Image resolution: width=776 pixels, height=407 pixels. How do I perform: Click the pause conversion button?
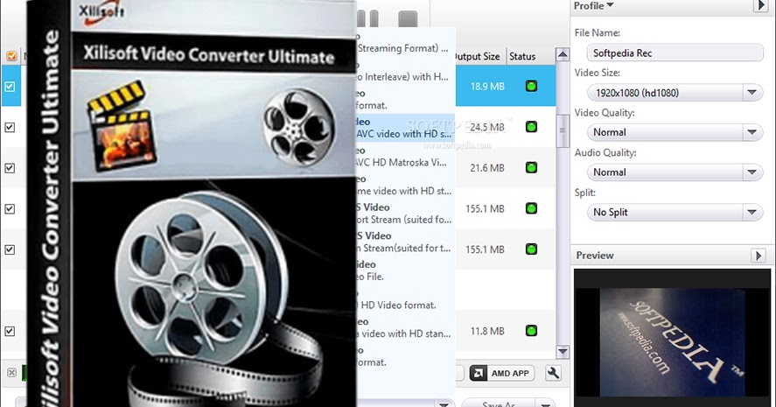(x=367, y=18)
